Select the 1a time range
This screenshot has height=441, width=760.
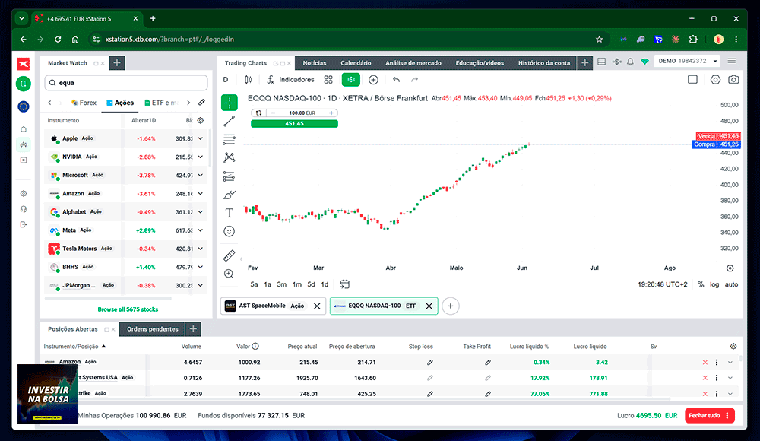[268, 285]
